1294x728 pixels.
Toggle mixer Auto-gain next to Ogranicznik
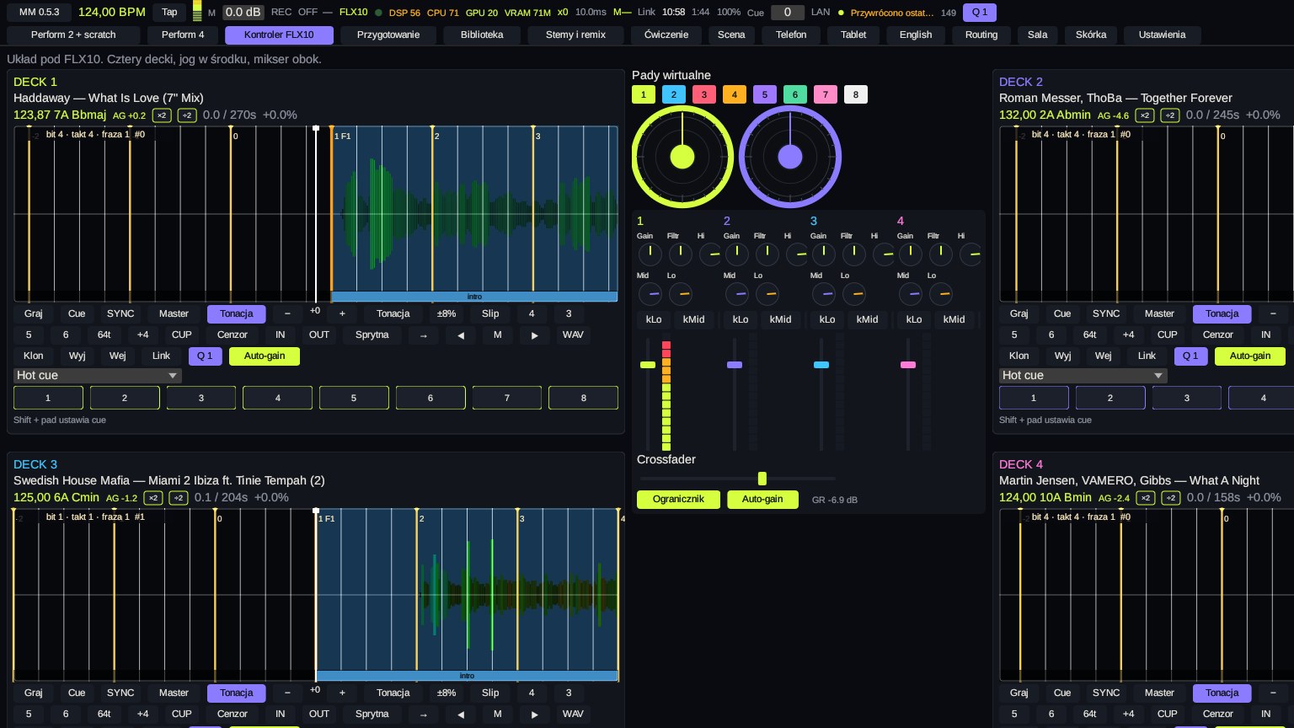pos(762,499)
